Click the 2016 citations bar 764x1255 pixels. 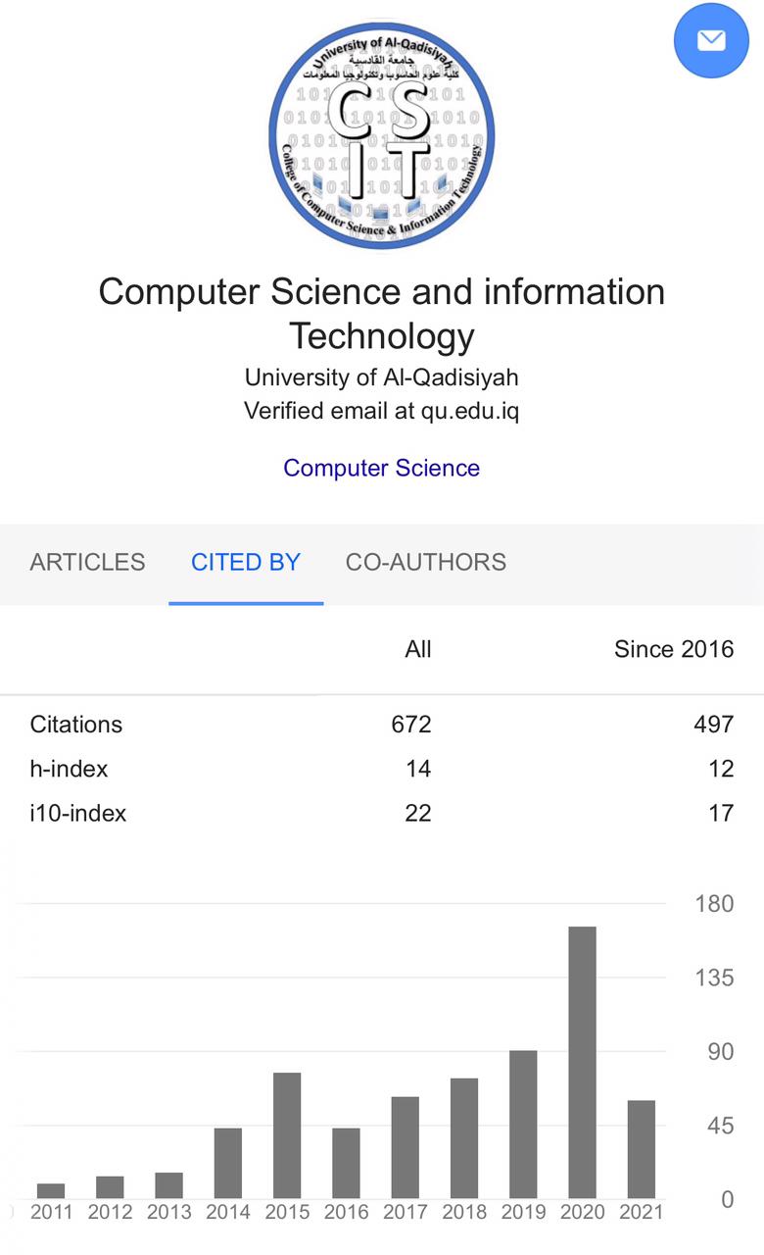(346, 1163)
